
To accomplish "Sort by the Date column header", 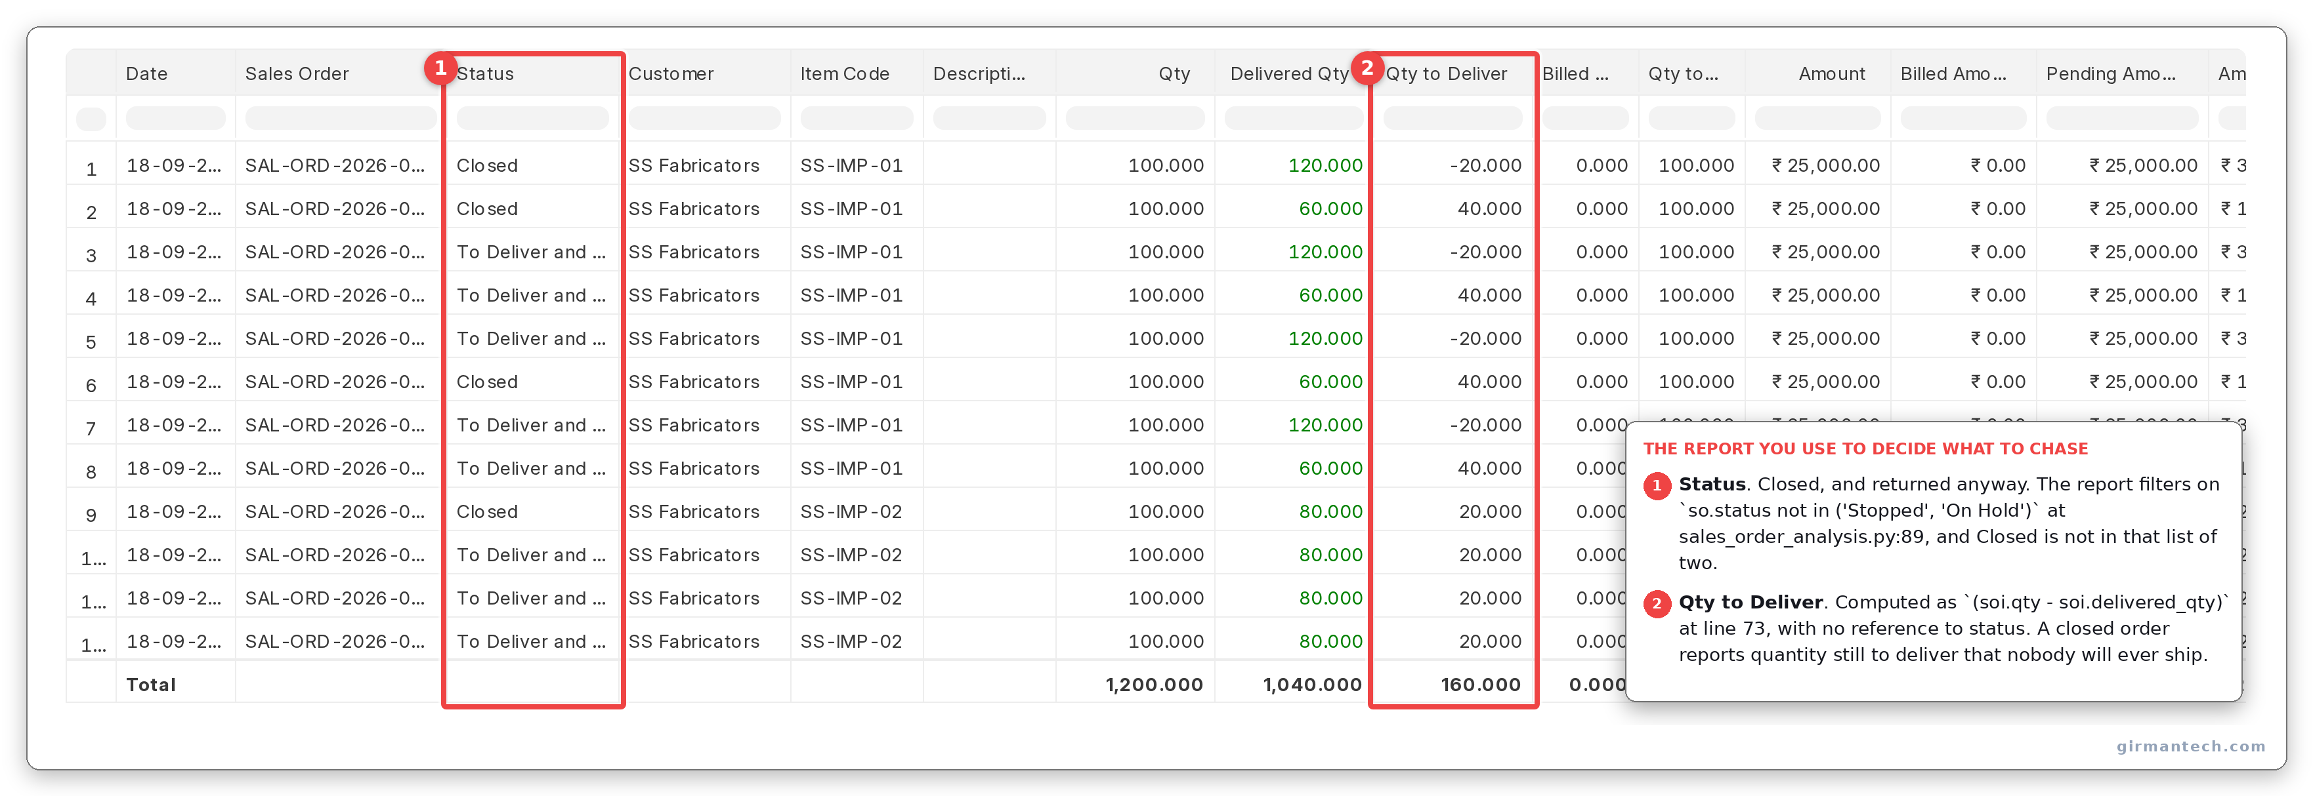I will [146, 73].
